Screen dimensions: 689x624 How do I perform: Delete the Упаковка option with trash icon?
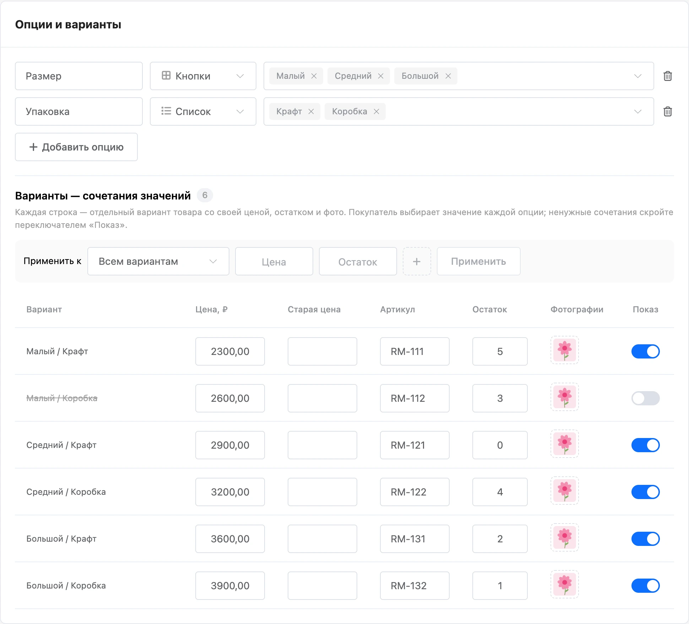click(668, 111)
